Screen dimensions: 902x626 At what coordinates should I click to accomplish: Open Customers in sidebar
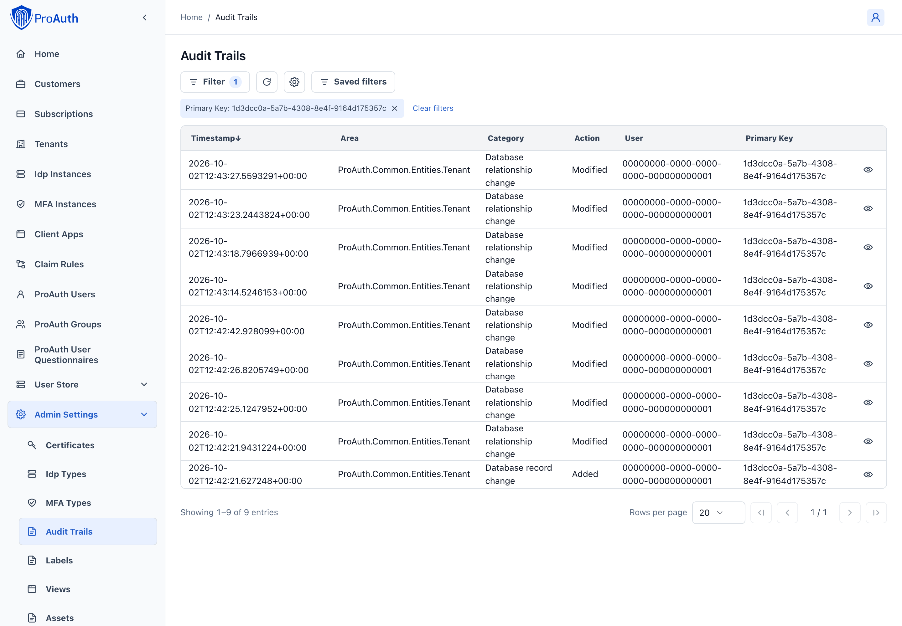tap(82, 84)
